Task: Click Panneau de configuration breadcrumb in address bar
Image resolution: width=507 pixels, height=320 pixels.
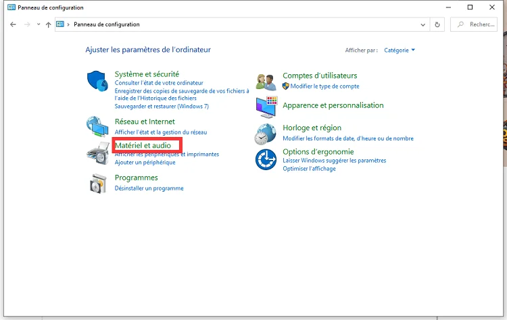Action: [107, 24]
